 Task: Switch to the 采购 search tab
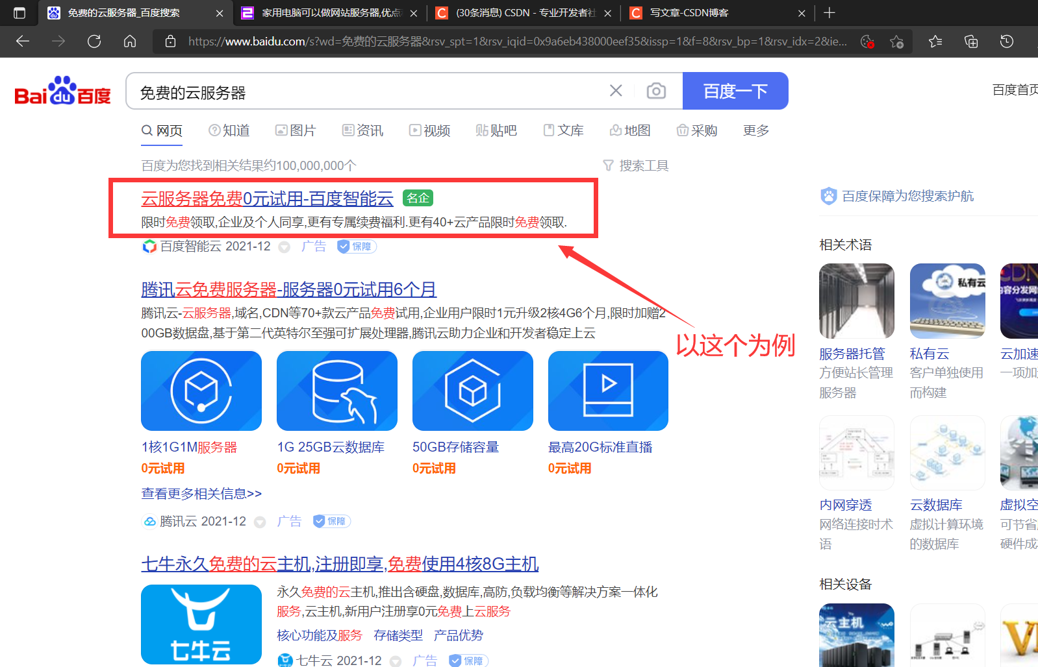pyautogui.click(x=697, y=130)
